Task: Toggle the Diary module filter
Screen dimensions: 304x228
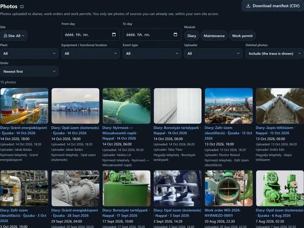Action: [192, 35]
